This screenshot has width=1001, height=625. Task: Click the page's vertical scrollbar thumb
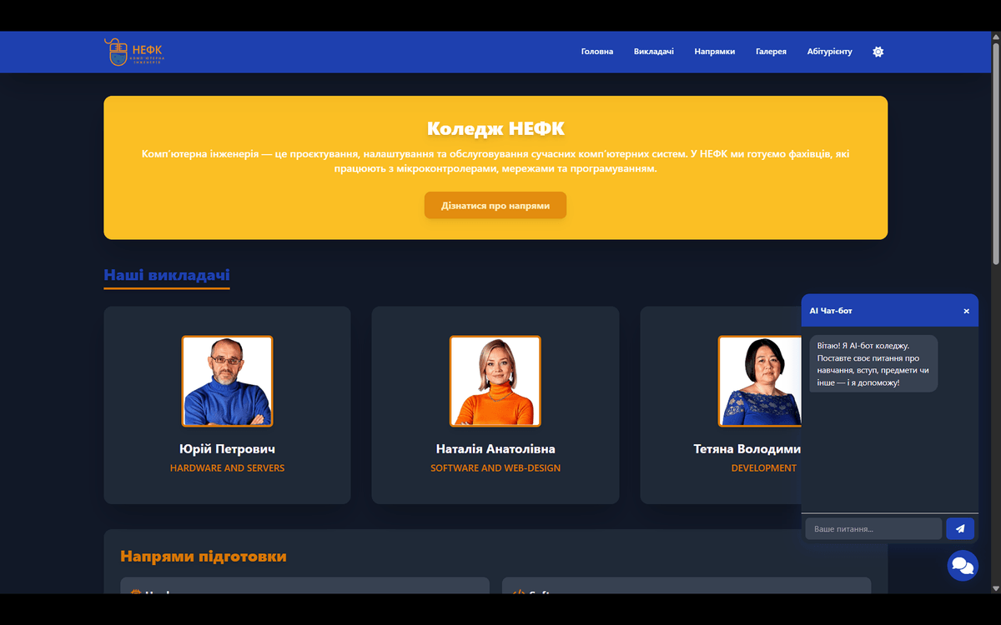click(x=995, y=150)
